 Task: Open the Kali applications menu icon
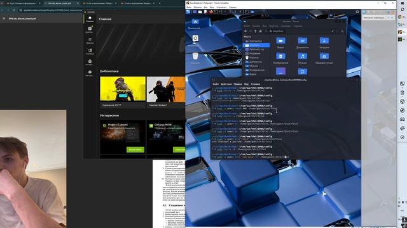click(x=188, y=12)
